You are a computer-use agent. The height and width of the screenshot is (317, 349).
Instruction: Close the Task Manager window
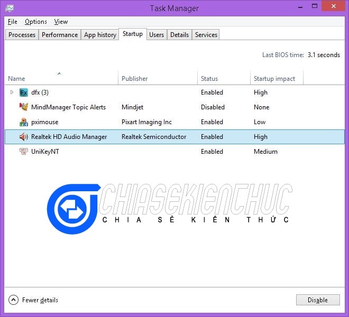click(x=334, y=6)
